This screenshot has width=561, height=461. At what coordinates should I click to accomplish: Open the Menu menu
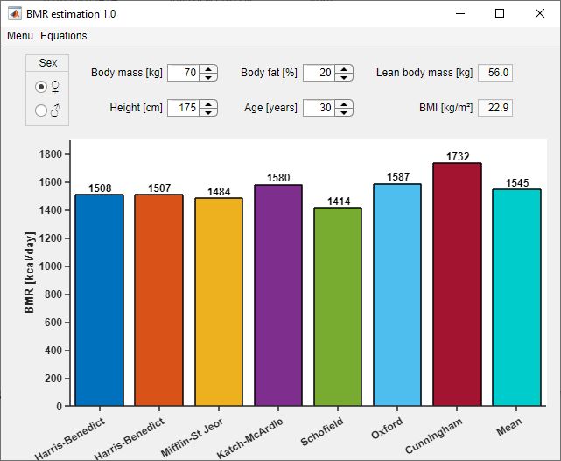(20, 36)
